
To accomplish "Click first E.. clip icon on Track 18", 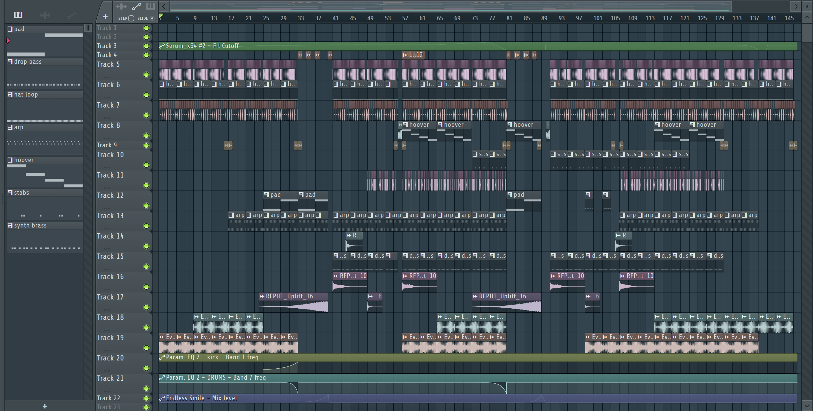I will coord(197,317).
